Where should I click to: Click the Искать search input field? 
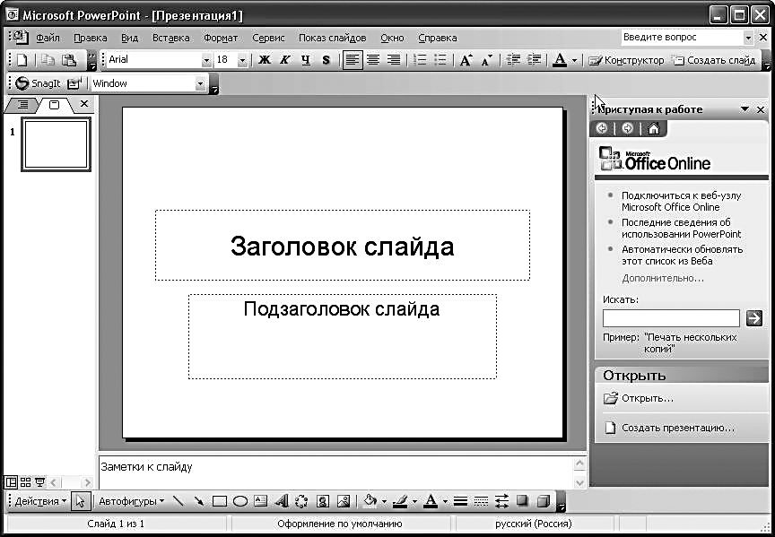[671, 318]
